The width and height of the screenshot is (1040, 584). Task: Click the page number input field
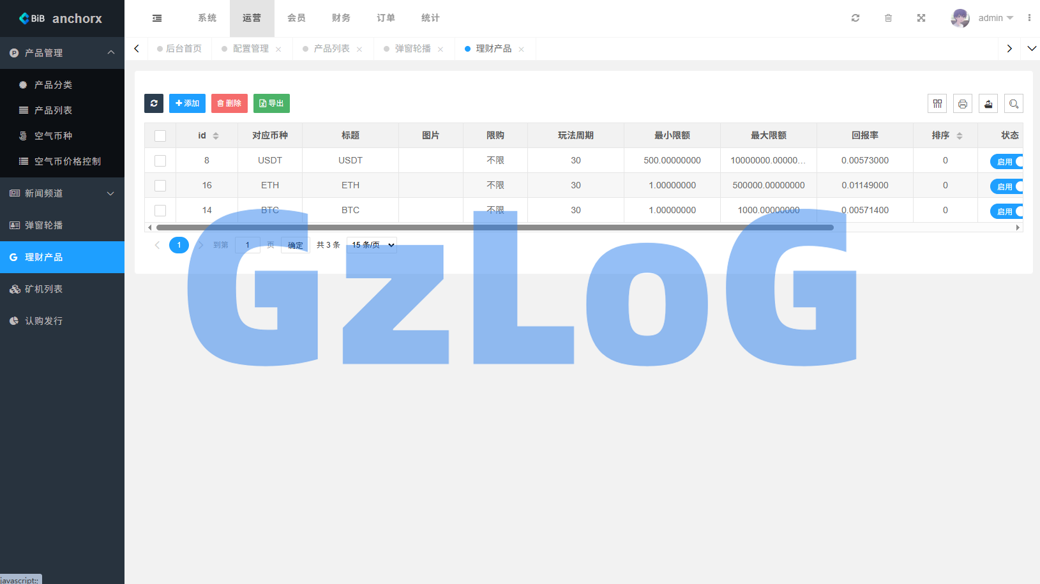248,245
